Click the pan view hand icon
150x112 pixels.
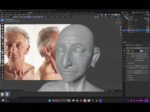[121, 30]
